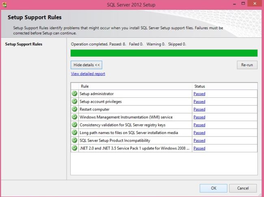This screenshot has height=197, width=264.
Task: Click green check icon for WMI service rule
Action: coord(74,117)
